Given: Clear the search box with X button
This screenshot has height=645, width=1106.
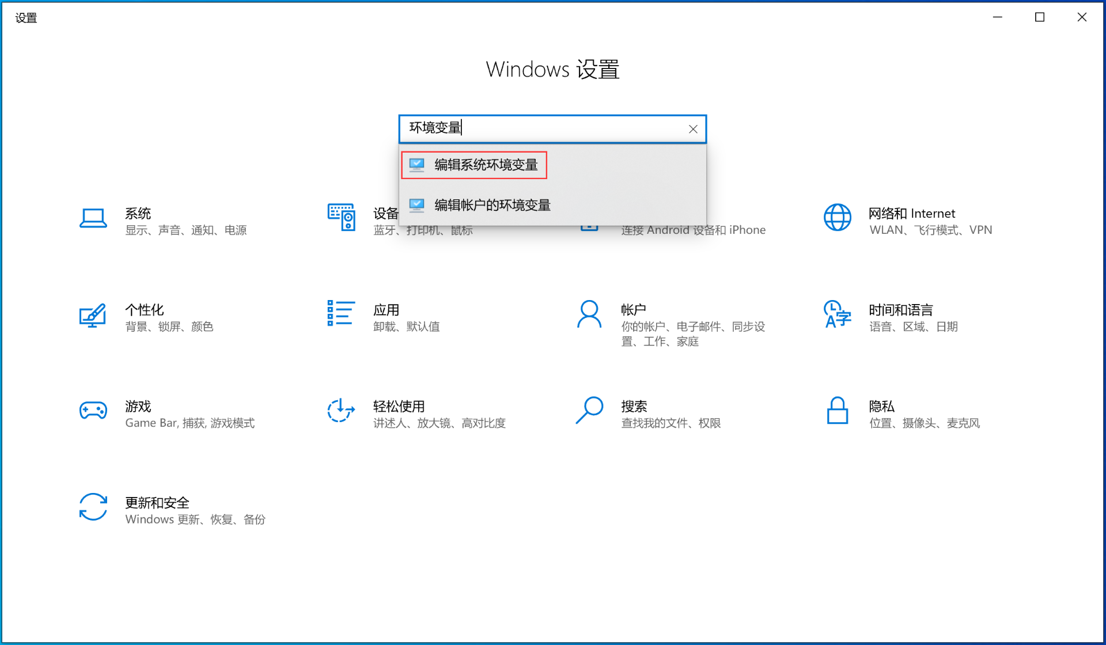Looking at the screenshot, I should (693, 129).
